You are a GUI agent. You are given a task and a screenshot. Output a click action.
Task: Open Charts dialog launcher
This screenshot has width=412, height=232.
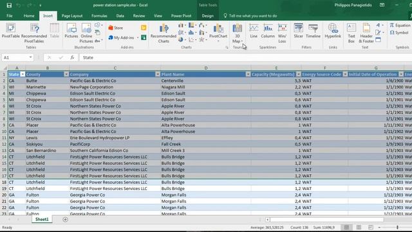[x=227, y=47]
